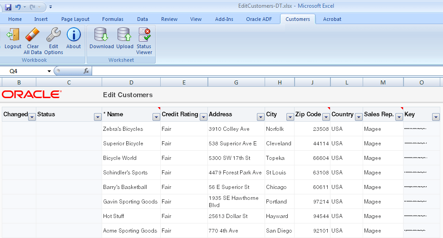Open the Page Layout tab
Image resolution: width=443 pixels, height=238 pixels.
point(75,19)
